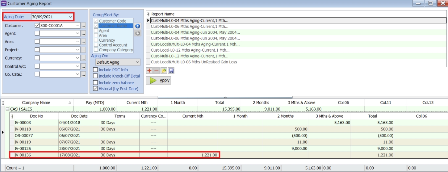Click the minus remove report icon
Viewport: 448px width, 172px height.
157,71
